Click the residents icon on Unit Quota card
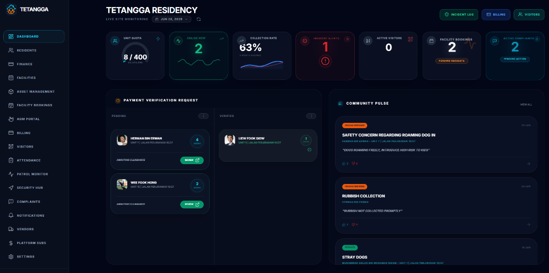This screenshot has height=273, width=549. 115,41
